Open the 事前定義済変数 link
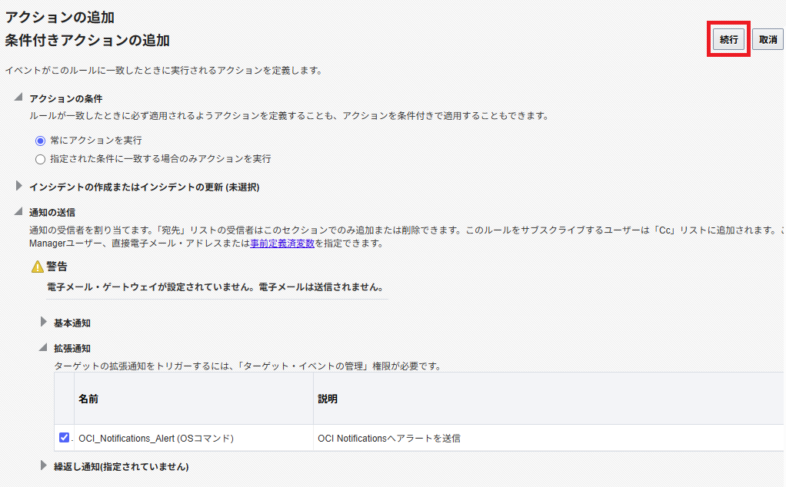The height and width of the screenshot is (487, 786). click(x=282, y=243)
